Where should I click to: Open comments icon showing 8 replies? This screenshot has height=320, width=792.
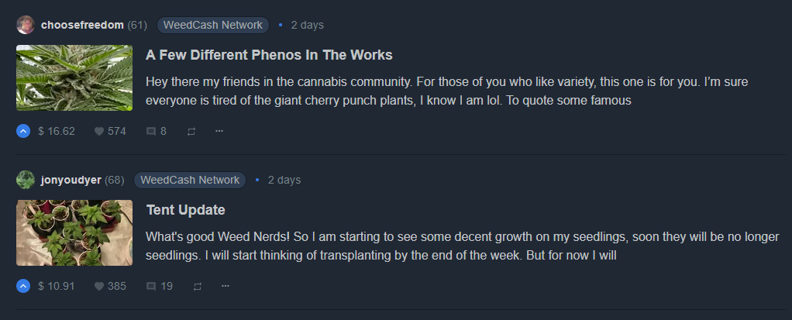click(151, 131)
